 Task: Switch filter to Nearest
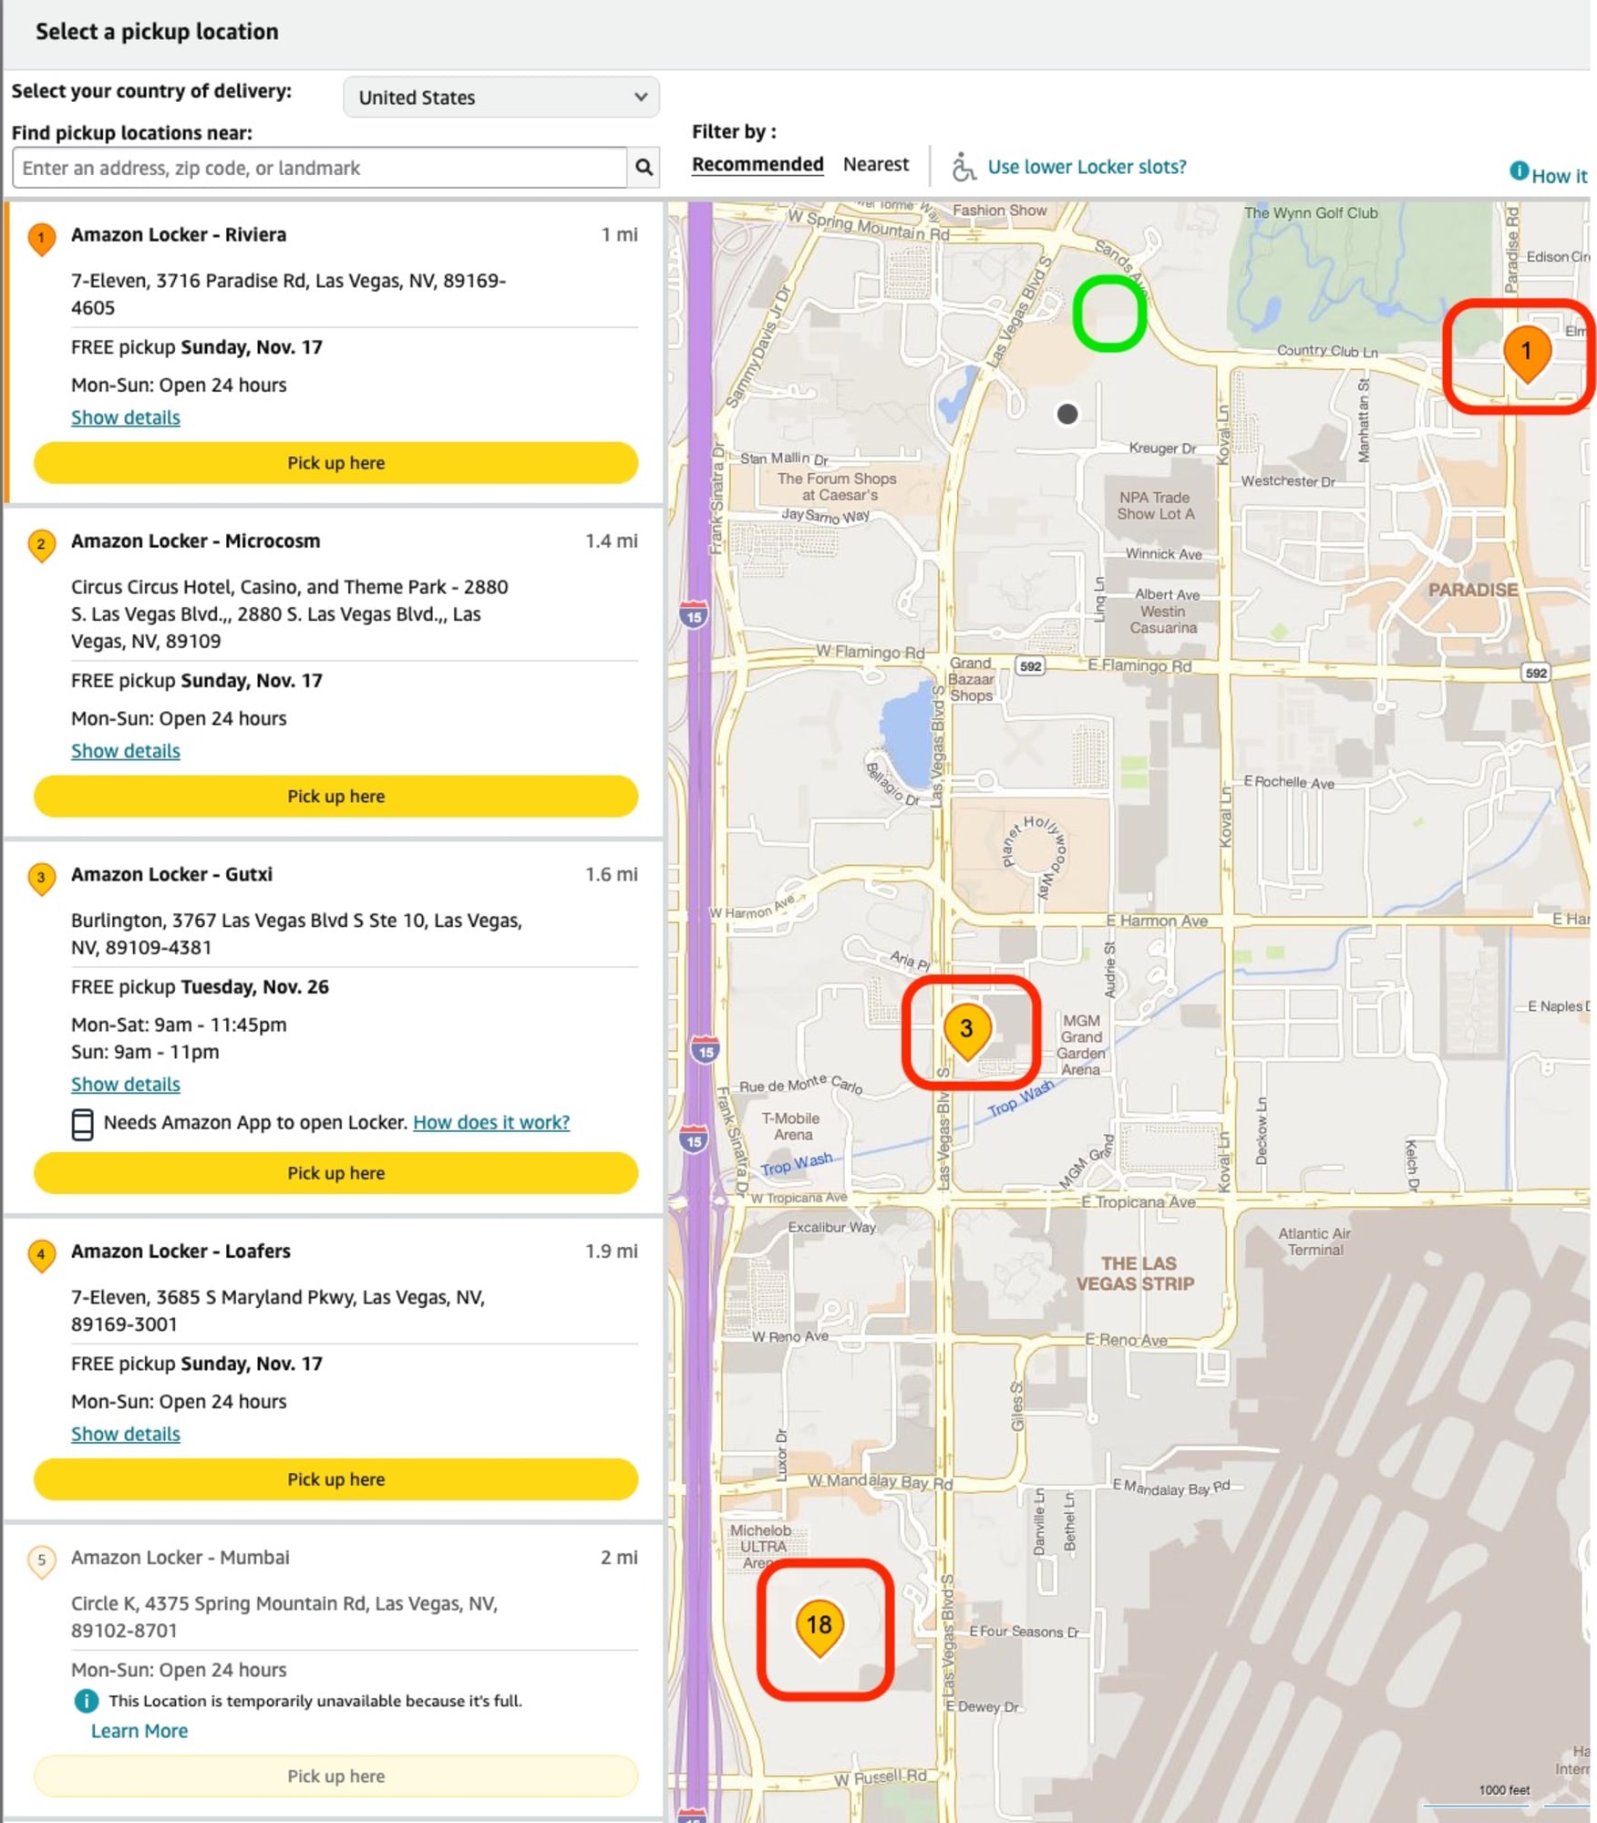tap(875, 164)
